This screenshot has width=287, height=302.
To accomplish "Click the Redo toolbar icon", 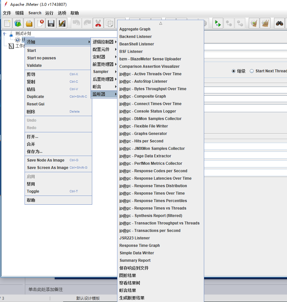I will click(87, 23).
